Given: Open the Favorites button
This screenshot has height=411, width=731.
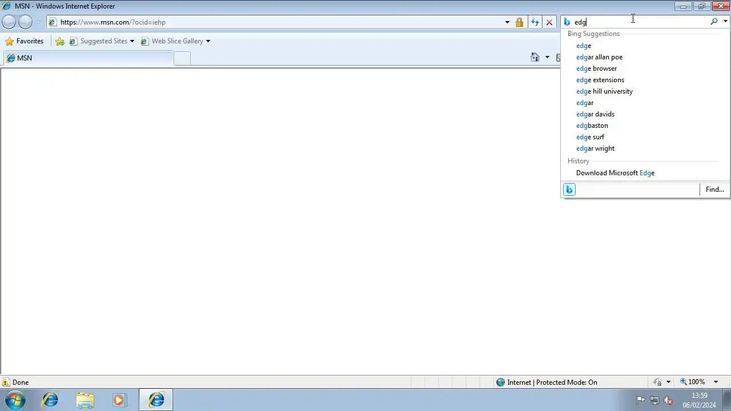Looking at the screenshot, I should pos(24,41).
